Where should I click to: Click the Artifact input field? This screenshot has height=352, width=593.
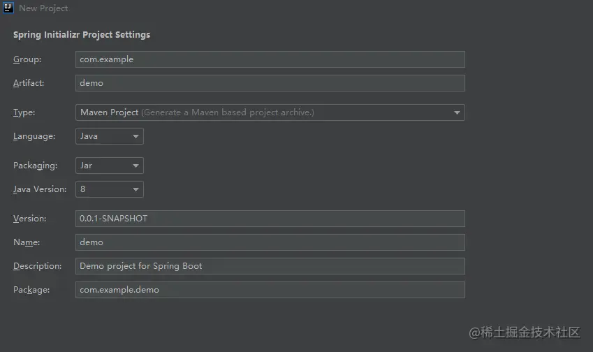[270, 83]
